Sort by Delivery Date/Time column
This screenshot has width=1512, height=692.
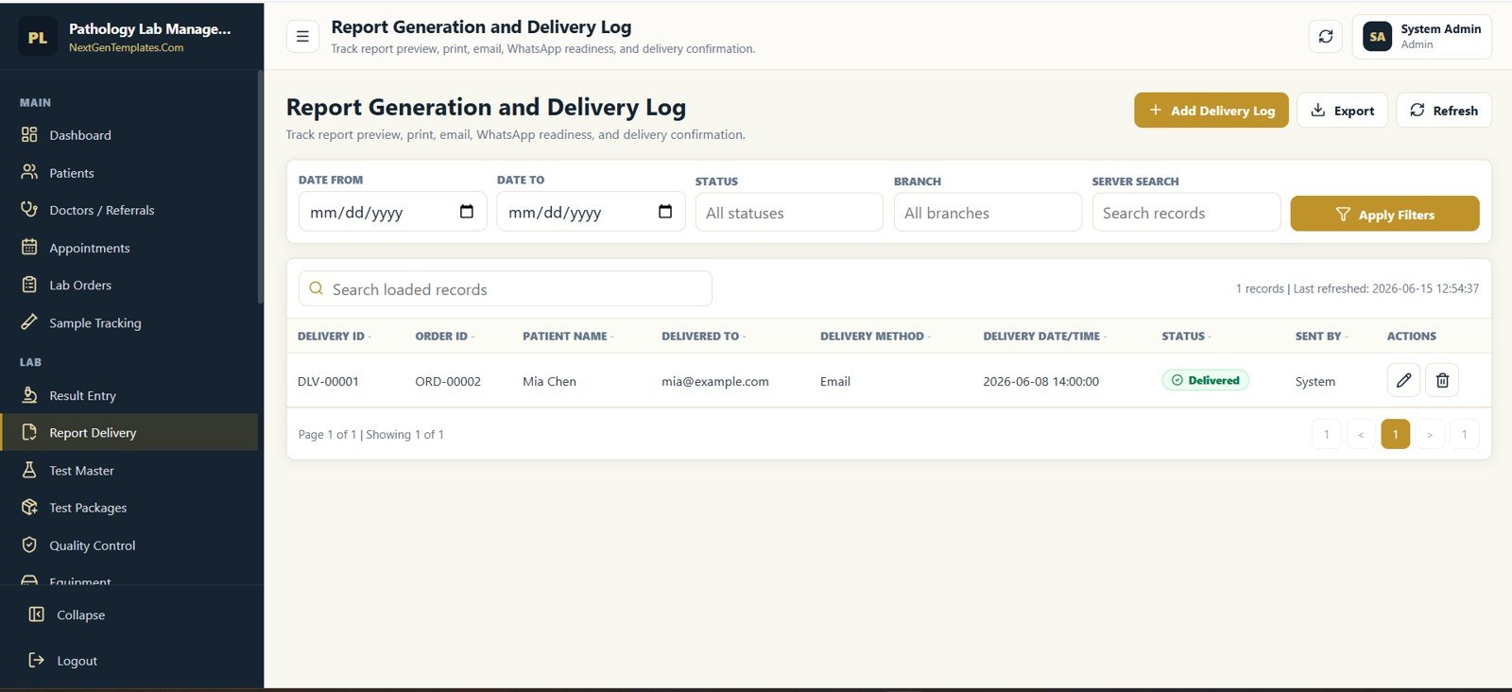pyautogui.click(x=1044, y=336)
